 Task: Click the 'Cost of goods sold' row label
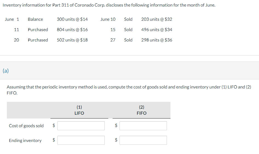[26, 126]
